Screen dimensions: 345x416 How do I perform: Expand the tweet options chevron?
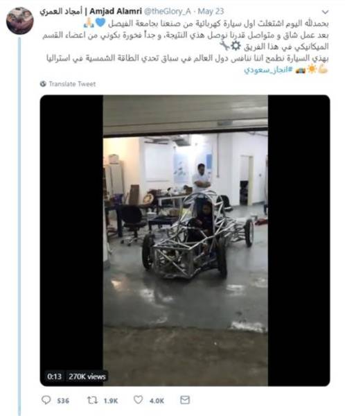[325, 12]
